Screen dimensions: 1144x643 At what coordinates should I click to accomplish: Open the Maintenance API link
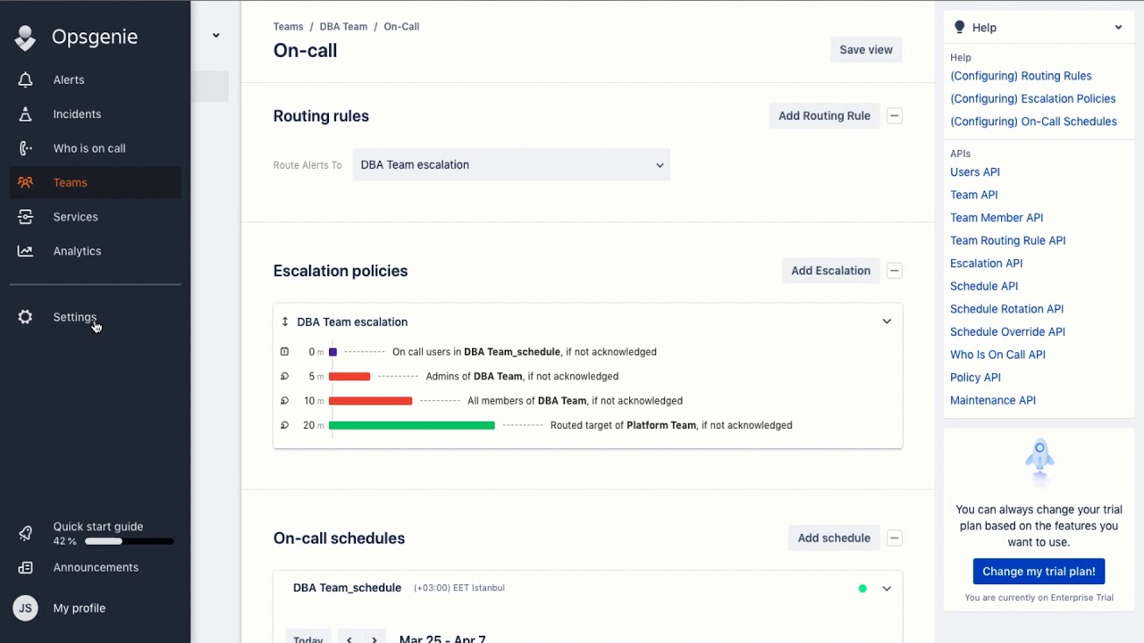point(993,400)
